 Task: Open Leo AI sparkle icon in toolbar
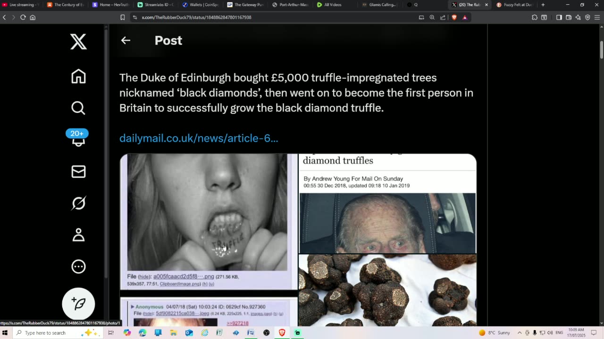pyautogui.click(x=578, y=17)
